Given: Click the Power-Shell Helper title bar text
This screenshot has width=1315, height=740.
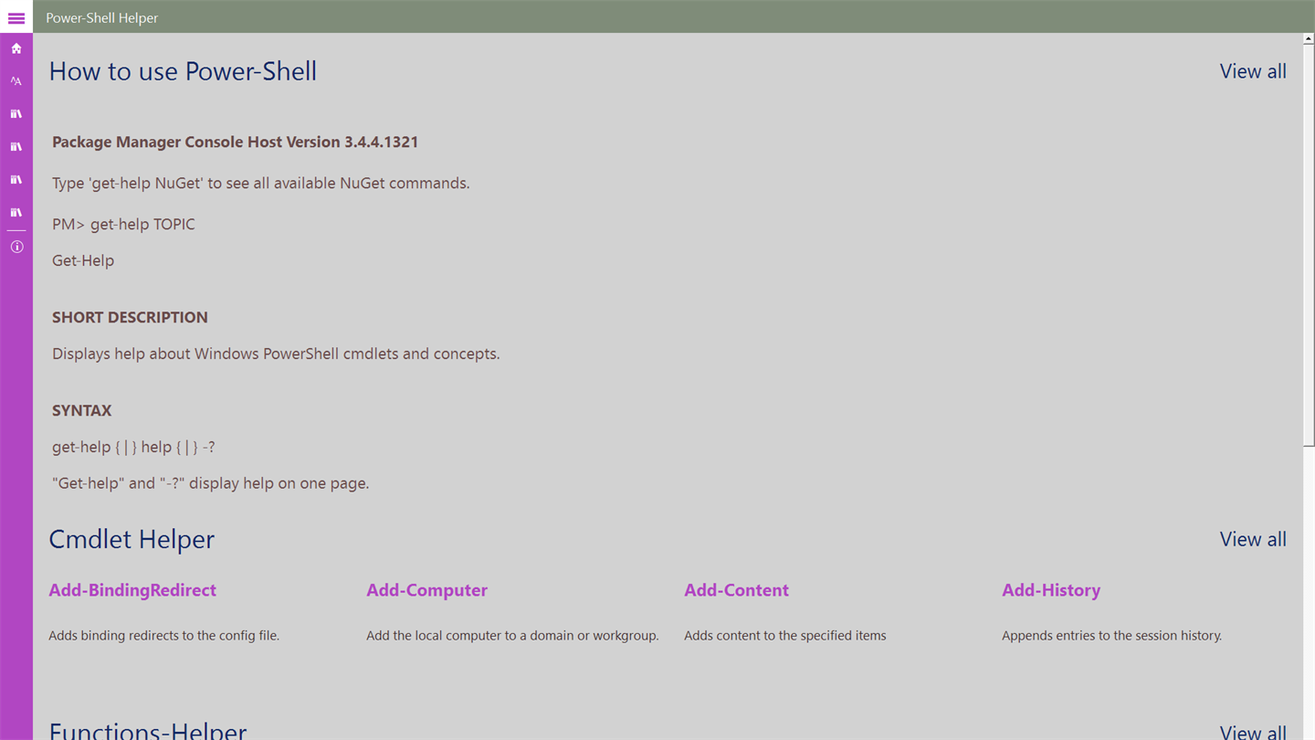Looking at the screenshot, I should click(101, 17).
